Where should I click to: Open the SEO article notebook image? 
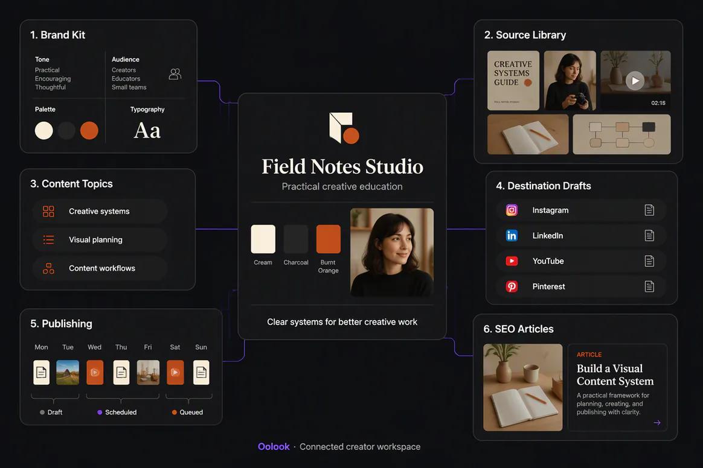523,387
